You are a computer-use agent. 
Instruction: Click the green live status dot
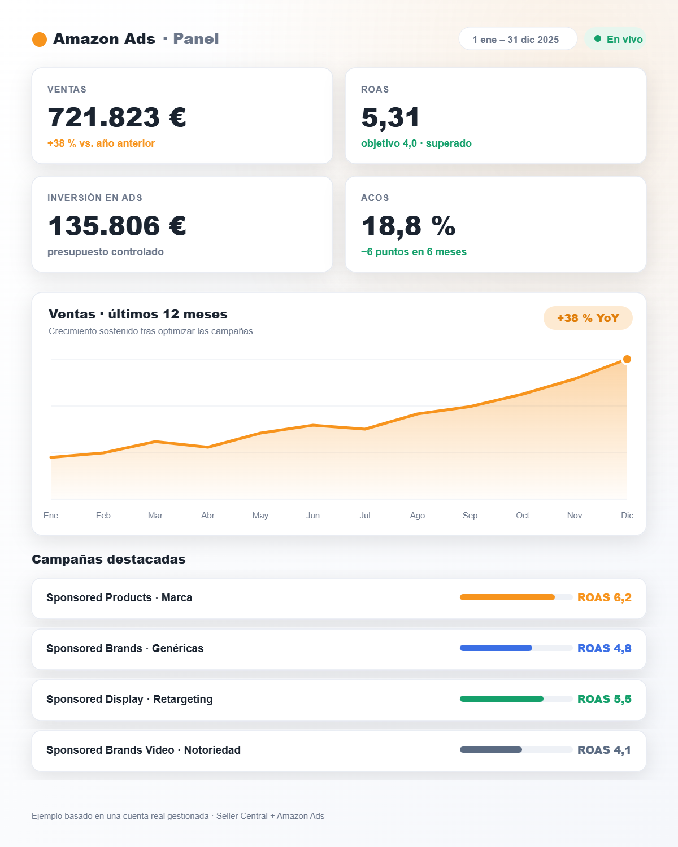coord(598,39)
